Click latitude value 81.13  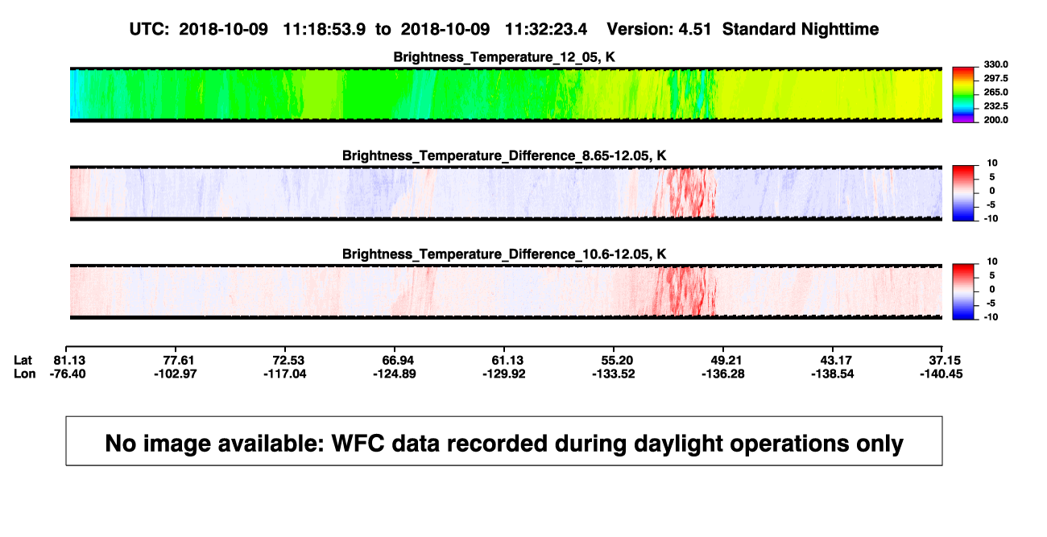tap(70, 359)
